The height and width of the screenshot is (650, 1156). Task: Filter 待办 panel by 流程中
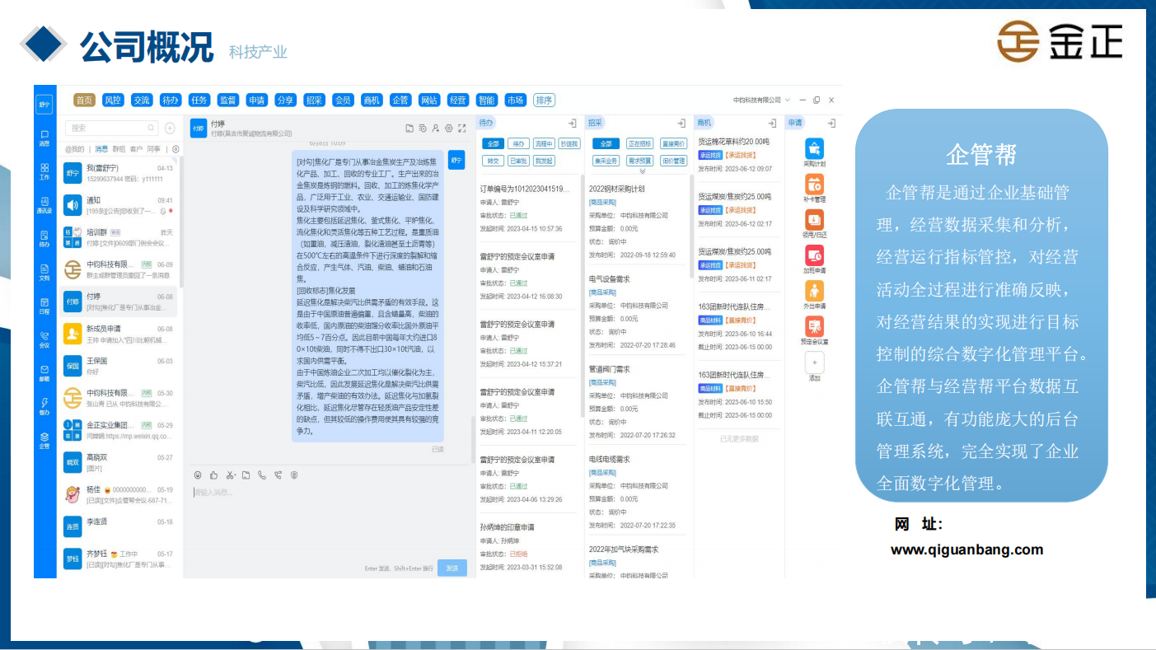pos(543,143)
